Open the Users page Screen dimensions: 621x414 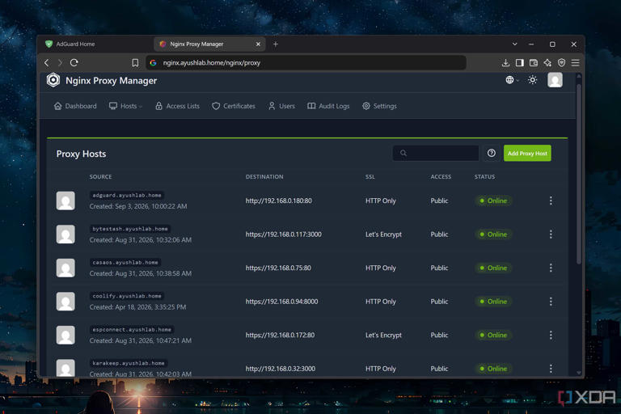tap(281, 106)
